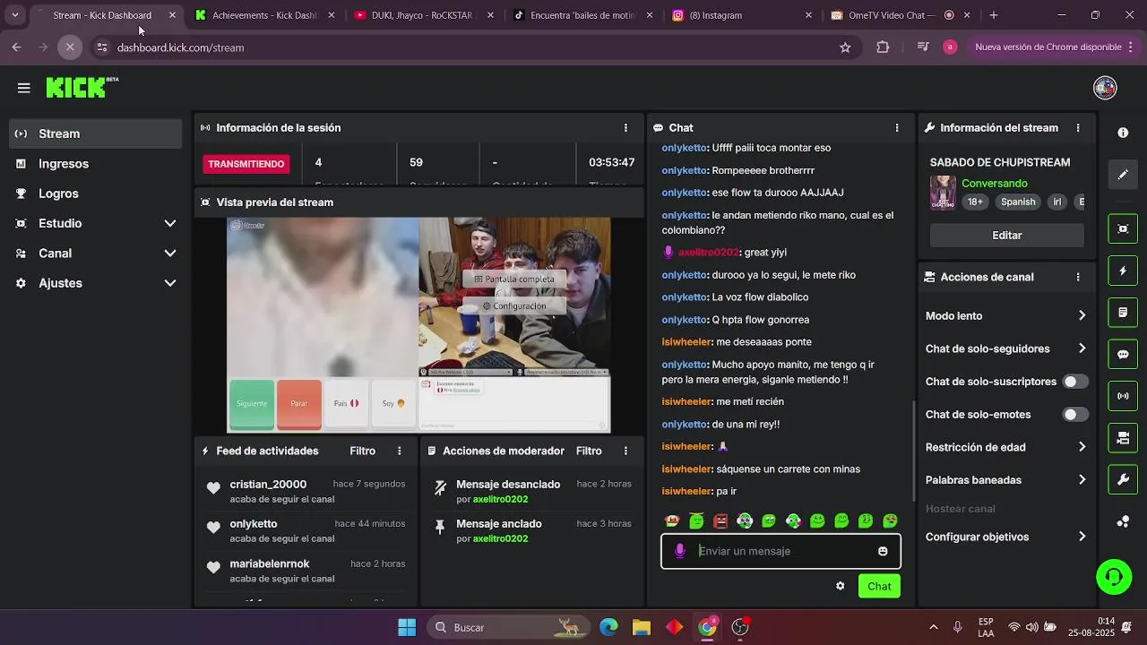Bookmark page with the star icon
Image resolution: width=1147 pixels, height=645 pixels.
tap(845, 47)
